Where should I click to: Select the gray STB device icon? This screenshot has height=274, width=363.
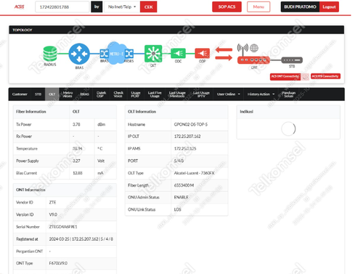point(292,60)
